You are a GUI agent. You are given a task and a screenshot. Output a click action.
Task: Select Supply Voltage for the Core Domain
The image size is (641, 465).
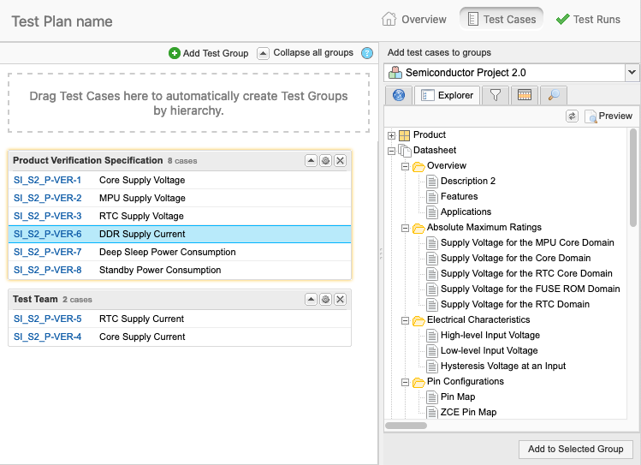[515, 258]
